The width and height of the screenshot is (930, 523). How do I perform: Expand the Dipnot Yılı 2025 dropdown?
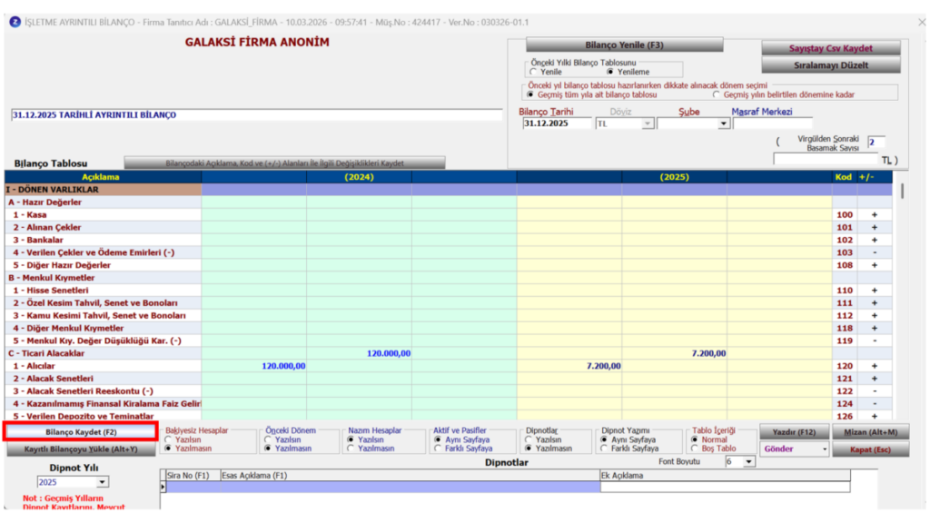point(102,482)
